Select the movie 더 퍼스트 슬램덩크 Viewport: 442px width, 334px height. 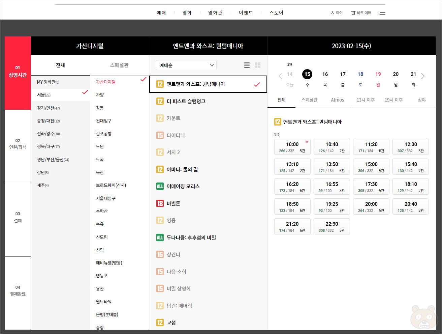[x=208, y=101]
